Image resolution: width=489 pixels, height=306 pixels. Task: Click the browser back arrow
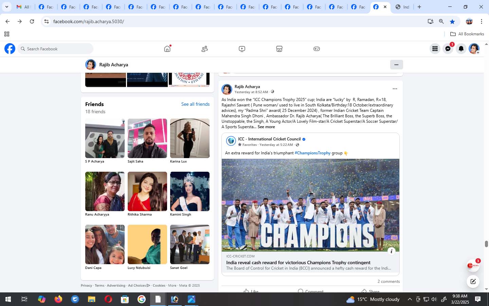pos(7,21)
